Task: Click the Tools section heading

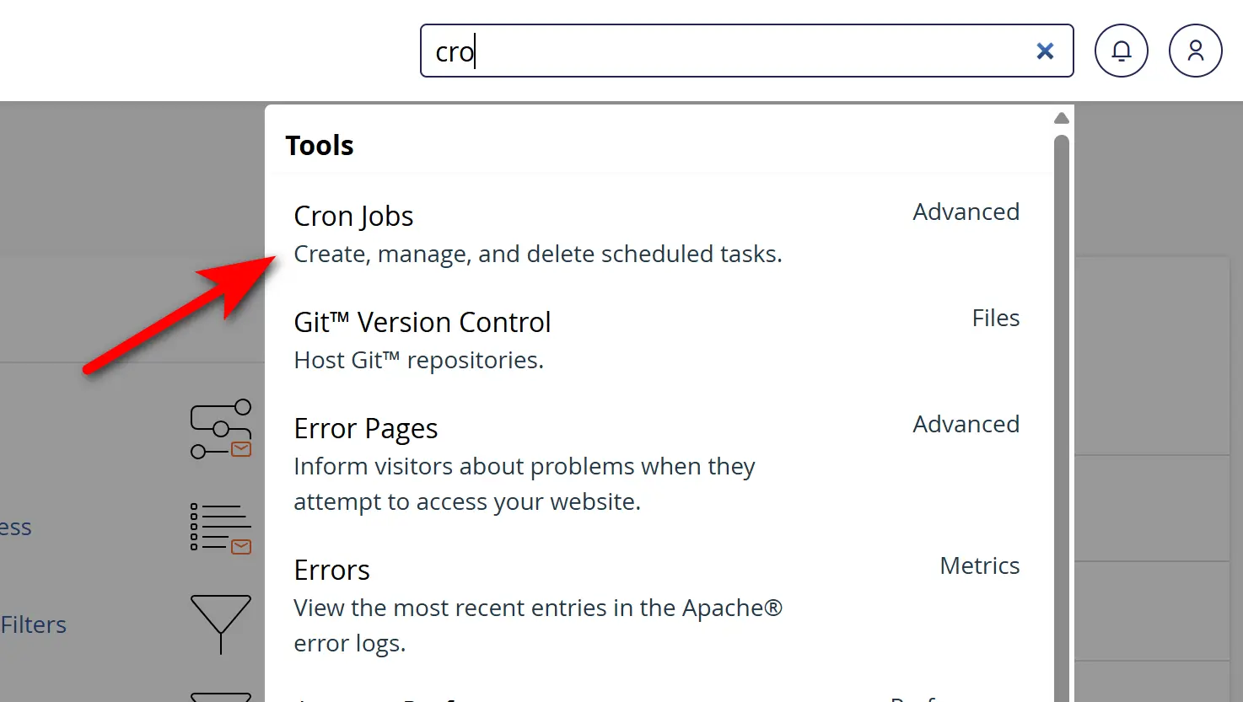Action: click(320, 144)
